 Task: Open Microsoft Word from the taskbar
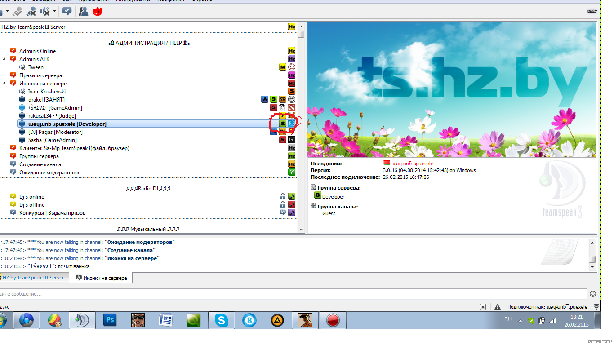coord(166,320)
